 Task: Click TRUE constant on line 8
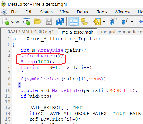click(95, 79)
